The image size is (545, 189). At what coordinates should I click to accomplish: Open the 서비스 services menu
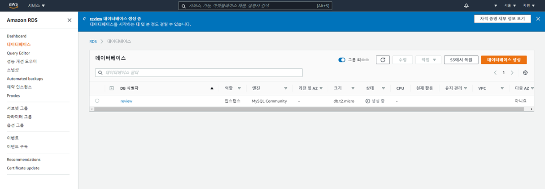click(x=36, y=5)
